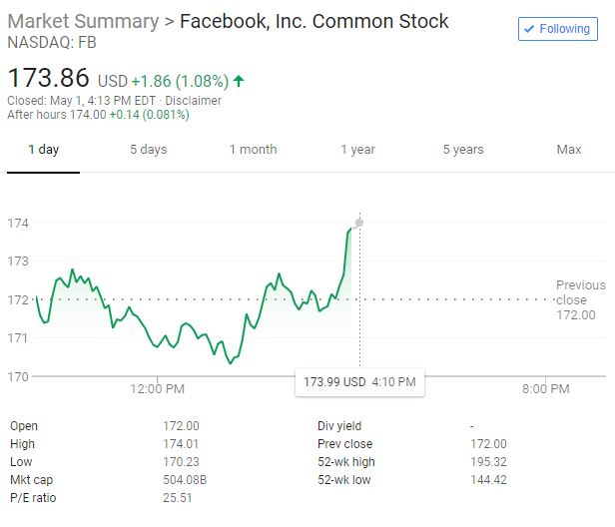Click the 8:00 PM axis label
Image resolution: width=615 pixels, height=527 pixels.
545,389
